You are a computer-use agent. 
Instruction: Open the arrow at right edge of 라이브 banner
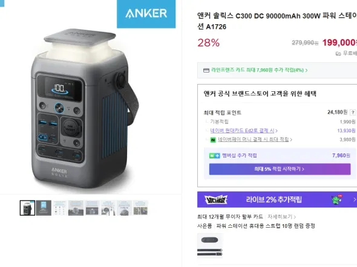(x=354, y=199)
